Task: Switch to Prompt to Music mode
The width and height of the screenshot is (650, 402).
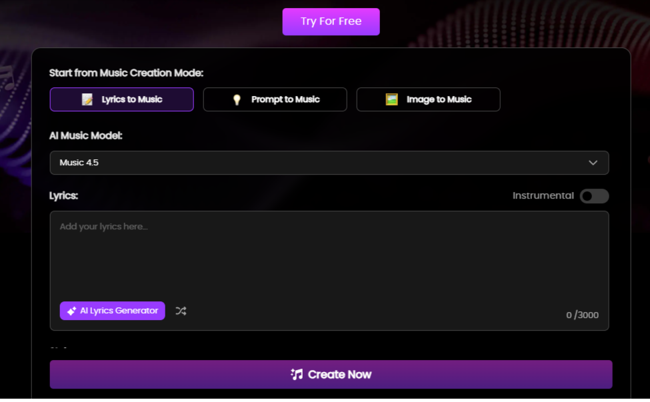Action: pyautogui.click(x=275, y=99)
